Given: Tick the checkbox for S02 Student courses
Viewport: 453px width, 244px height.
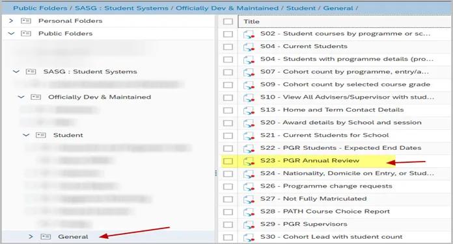Looking at the screenshot, I should point(228,34).
